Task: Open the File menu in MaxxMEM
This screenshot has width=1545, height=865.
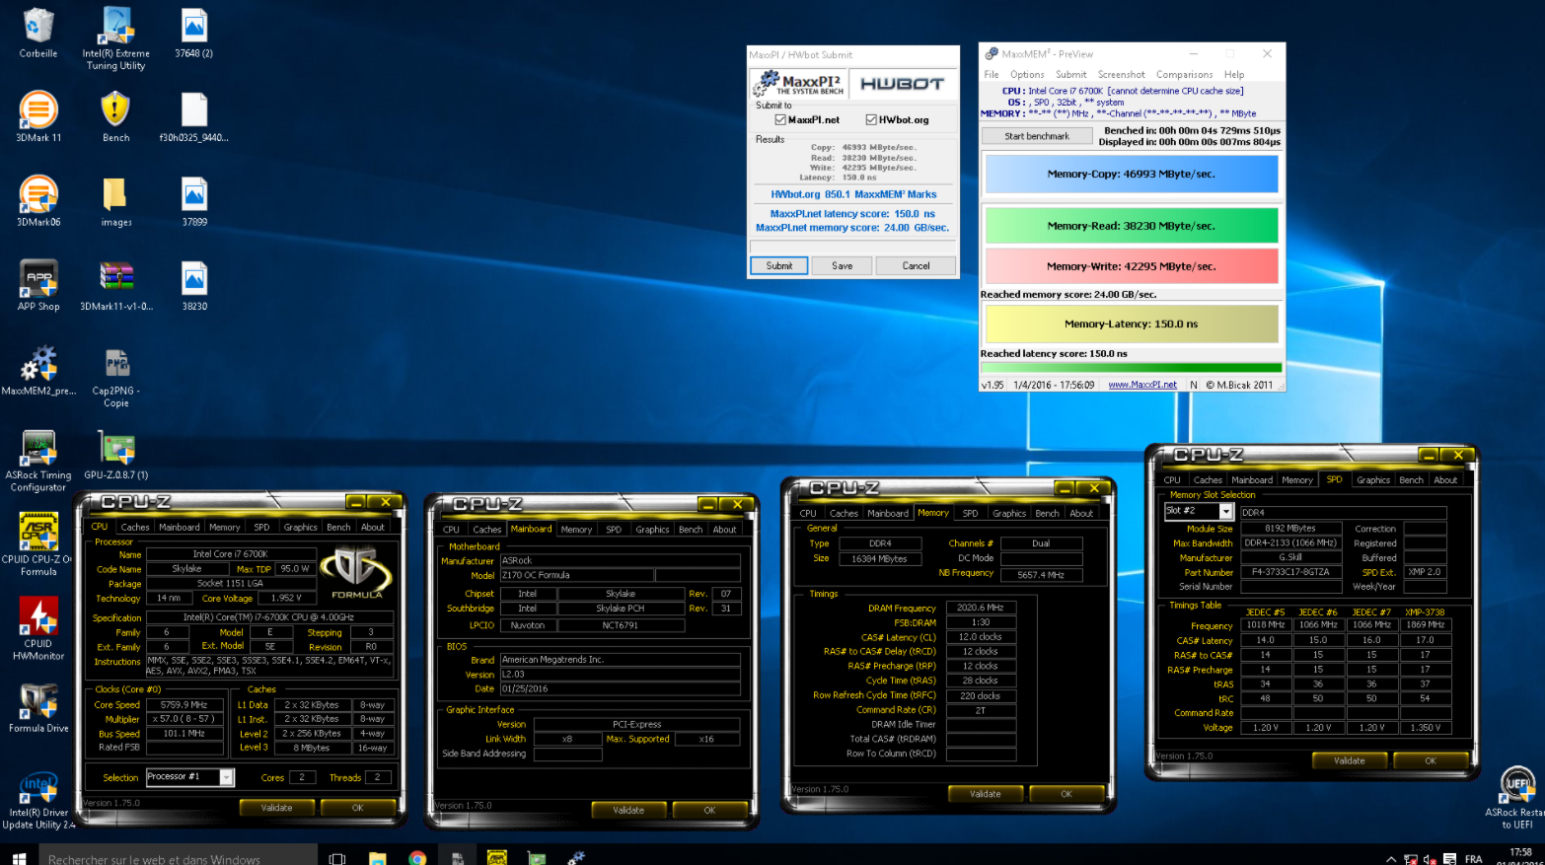Action: (x=992, y=74)
